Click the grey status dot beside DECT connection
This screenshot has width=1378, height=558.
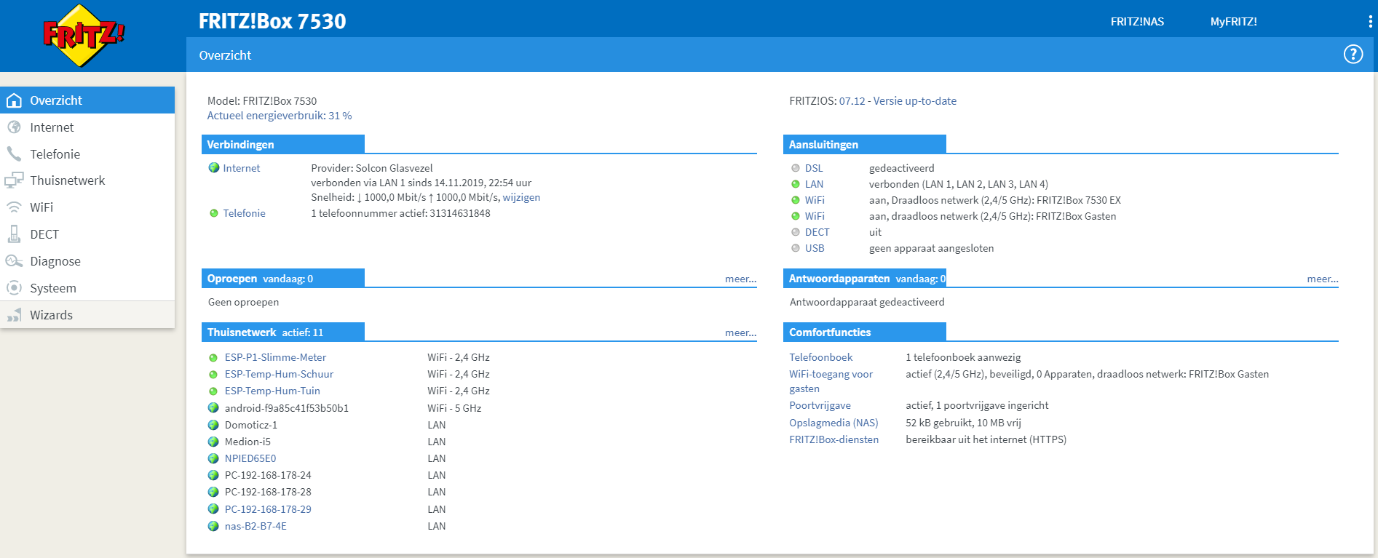[796, 232]
